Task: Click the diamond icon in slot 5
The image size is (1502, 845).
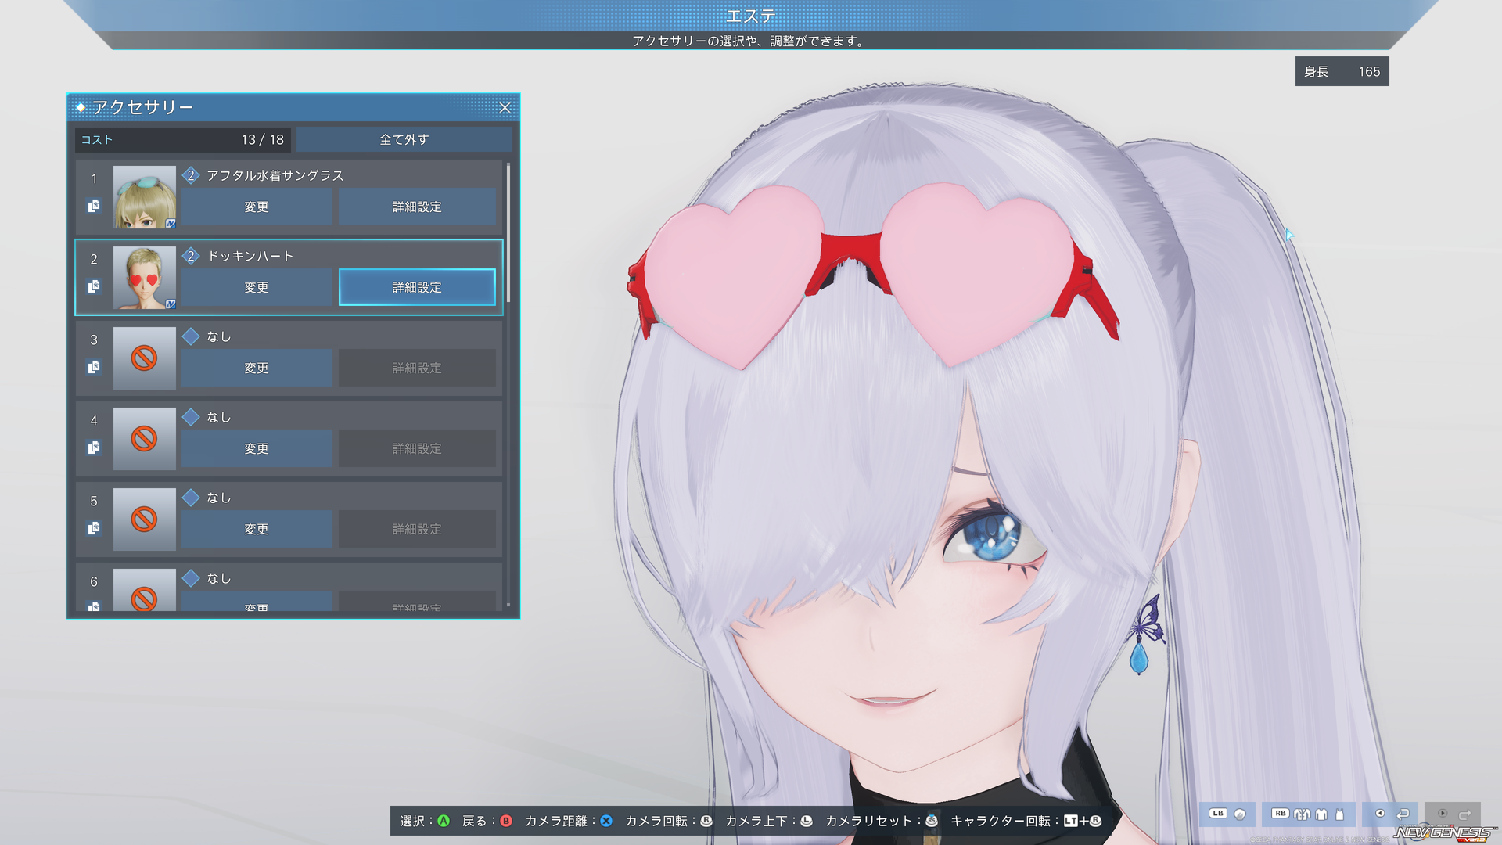Action: click(x=191, y=498)
